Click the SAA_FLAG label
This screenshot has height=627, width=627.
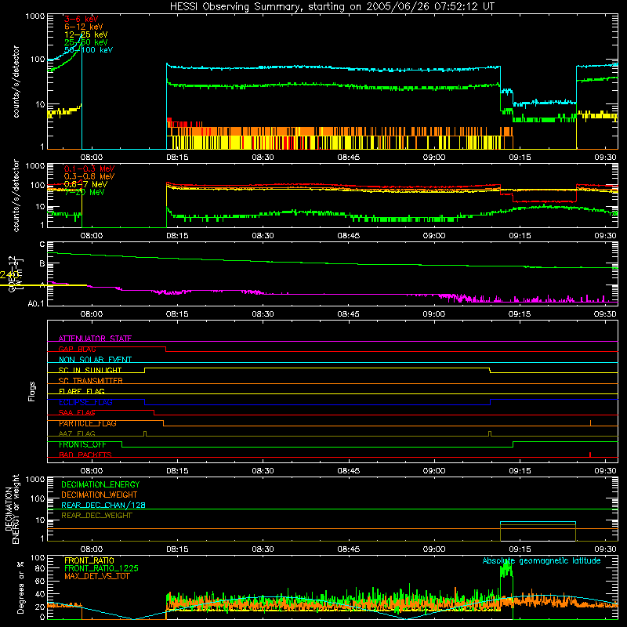(x=77, y=412)
